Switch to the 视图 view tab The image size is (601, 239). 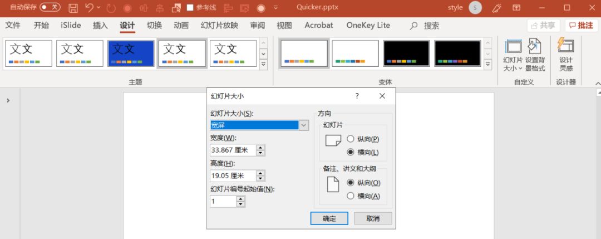284,25
